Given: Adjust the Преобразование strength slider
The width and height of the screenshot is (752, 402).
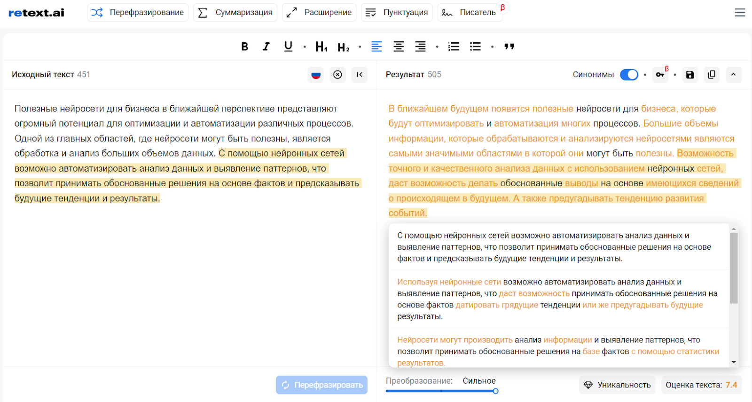Looking at the screenshot, I should [x=495, y=391].
